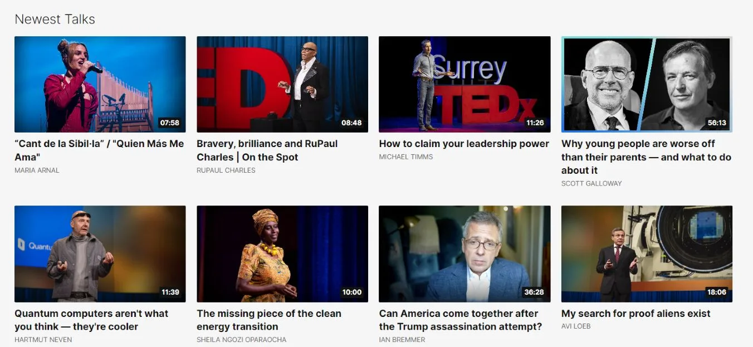Click the 36:28 duration badge on Bremmer video
Screen dimensions: 753x347
pyautogui.click(x=534, y=292)
